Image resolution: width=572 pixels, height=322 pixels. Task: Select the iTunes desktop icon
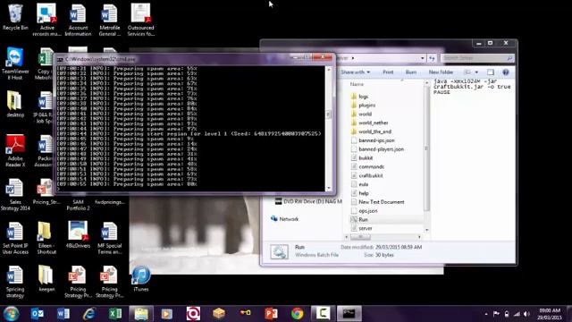(141, 279)
